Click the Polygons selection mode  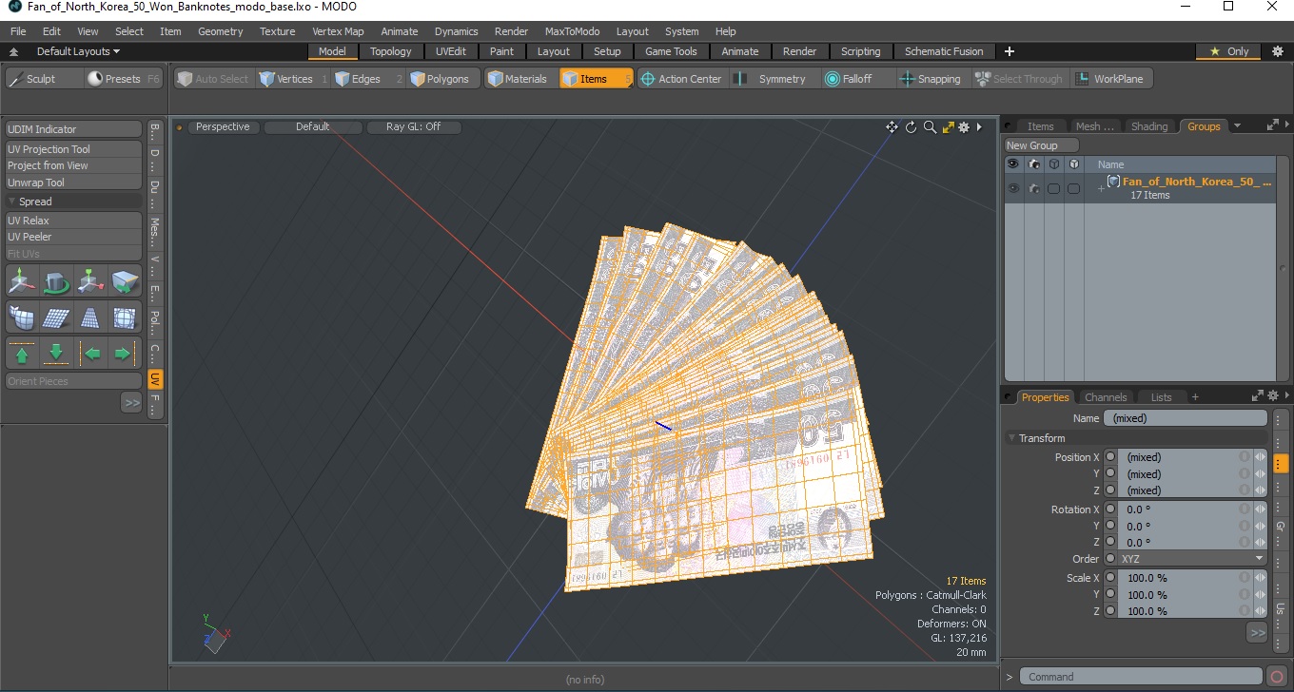pos(441,79)
